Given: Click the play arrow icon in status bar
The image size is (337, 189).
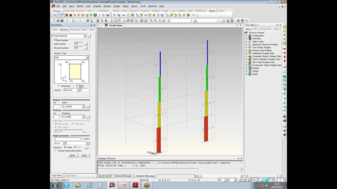Looking at the screenshot, I should pyautogui.click(x=249, y=180).
